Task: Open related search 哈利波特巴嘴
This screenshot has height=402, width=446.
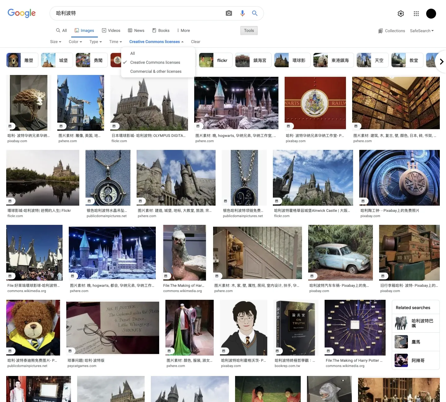Action: [416, 323]
